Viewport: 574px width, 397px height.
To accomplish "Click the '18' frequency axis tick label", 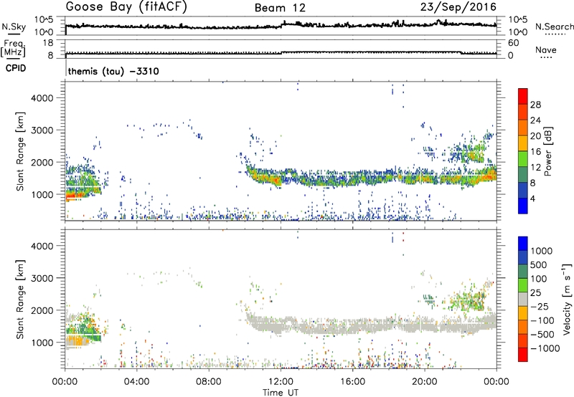I will (48, 43).
